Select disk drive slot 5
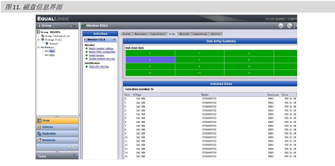This screenshot has height=166, width=335. pyautogui.click(x=199, y=60)
